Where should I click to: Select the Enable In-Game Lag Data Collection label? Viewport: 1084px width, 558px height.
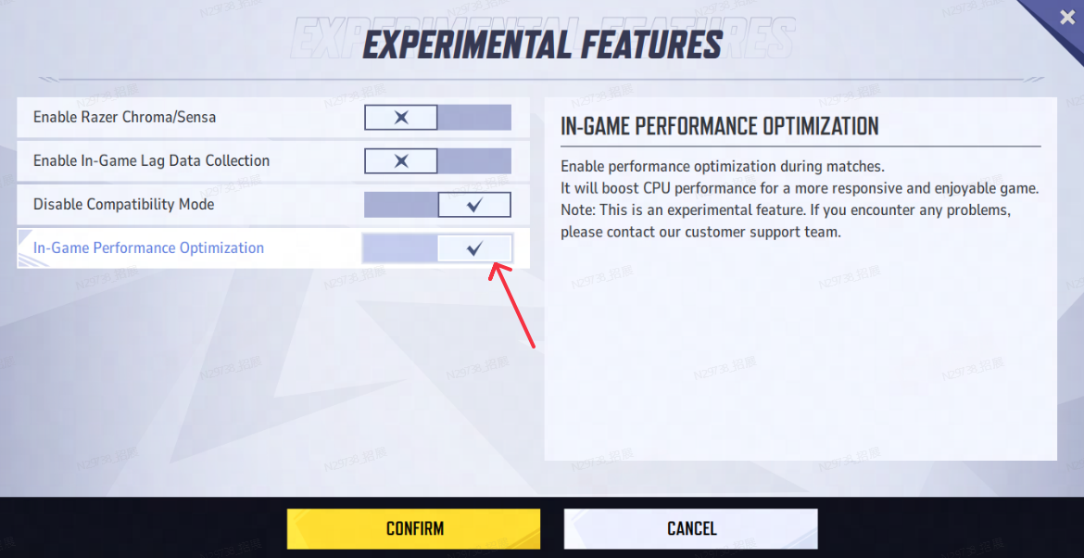point(151,161)
